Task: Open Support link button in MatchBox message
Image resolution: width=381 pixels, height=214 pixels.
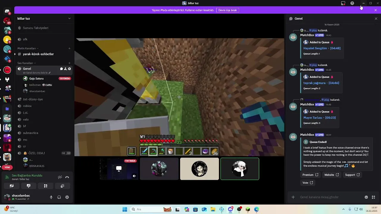Action: pyautogui.click(x=352, y=175)
